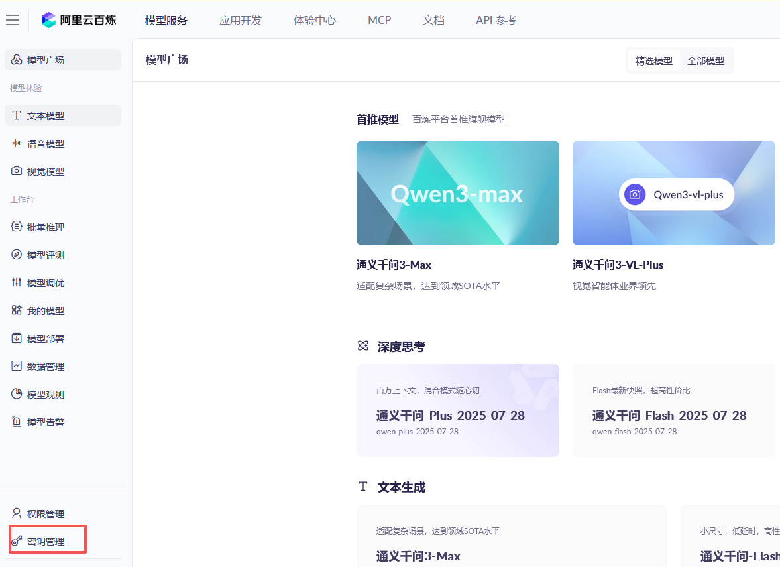This screenshot has height=567, width=780.
Task: Open the 文档 top menu
Action: point(433,21)
